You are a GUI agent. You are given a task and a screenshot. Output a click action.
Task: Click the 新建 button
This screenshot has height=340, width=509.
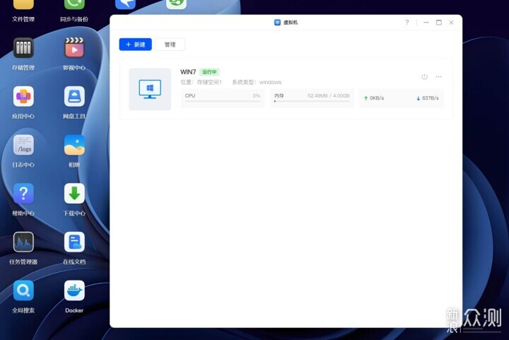pos(135,45)
